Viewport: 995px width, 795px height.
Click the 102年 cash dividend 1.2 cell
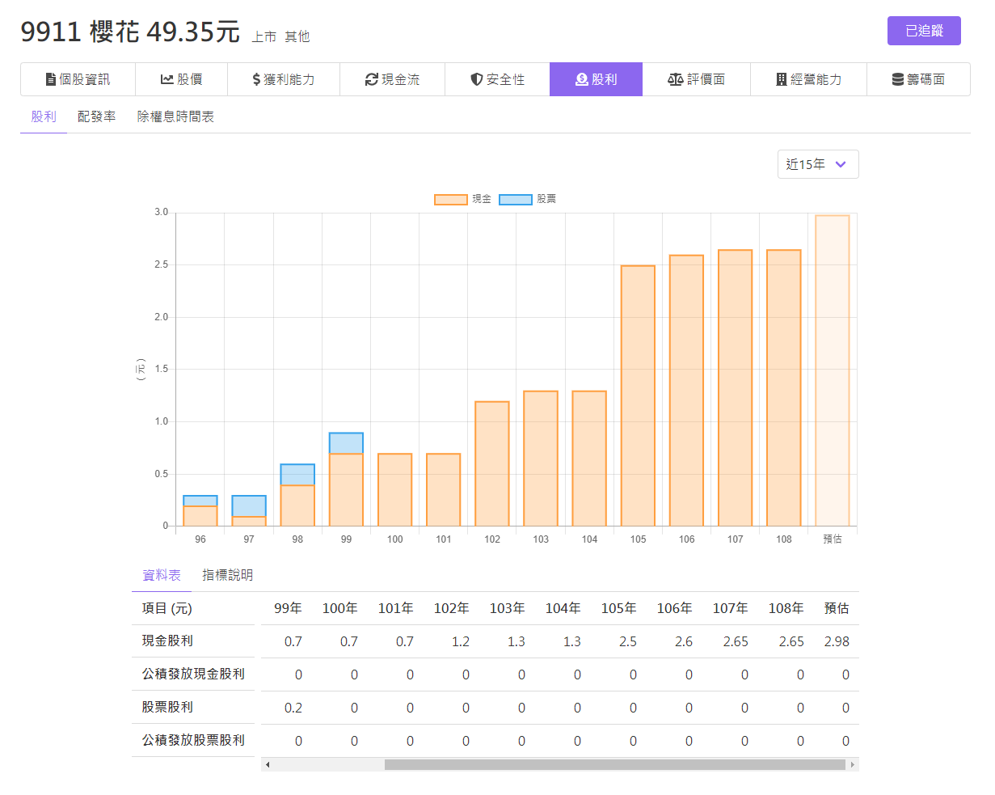click(x=461, y=641)
